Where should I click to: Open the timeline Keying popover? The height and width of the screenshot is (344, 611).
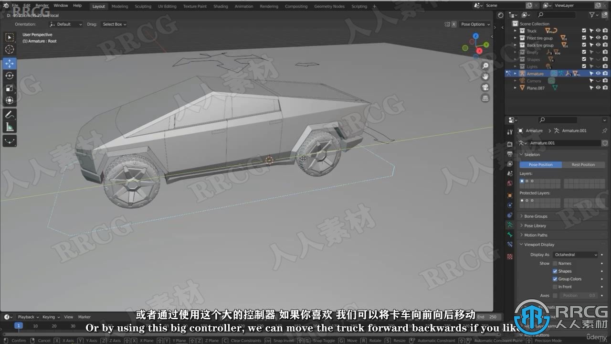coord(51,317)
